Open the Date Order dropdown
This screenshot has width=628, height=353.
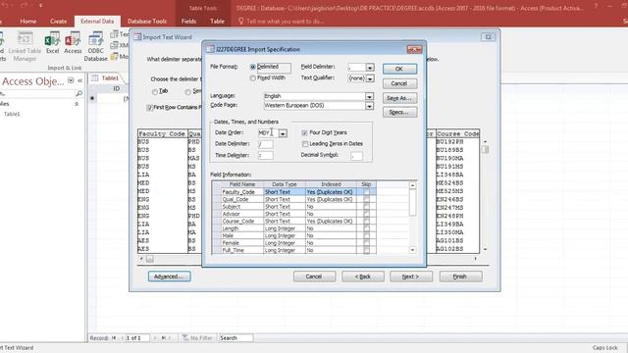pyautogui.click(x=283, y=133)
